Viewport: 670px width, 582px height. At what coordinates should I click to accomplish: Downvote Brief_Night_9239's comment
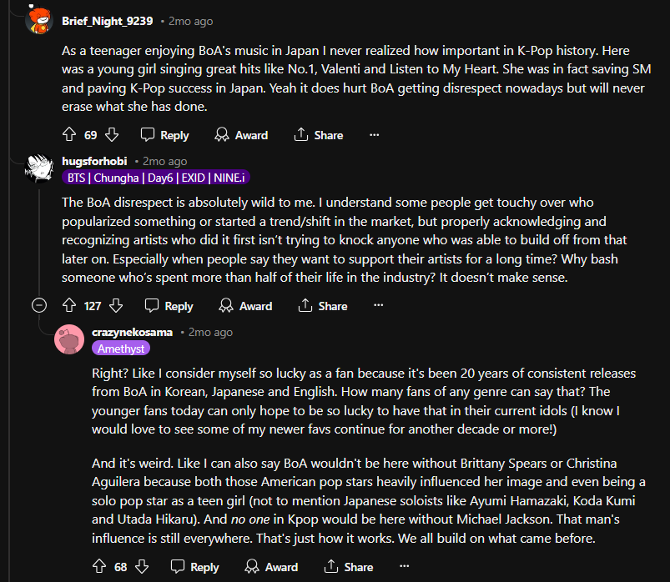(x=112, y=134)
